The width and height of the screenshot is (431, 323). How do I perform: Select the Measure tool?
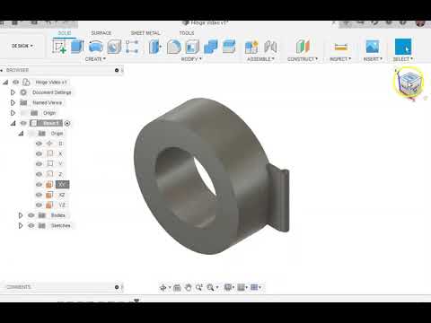pyautogui.click(x=340, y=47)
